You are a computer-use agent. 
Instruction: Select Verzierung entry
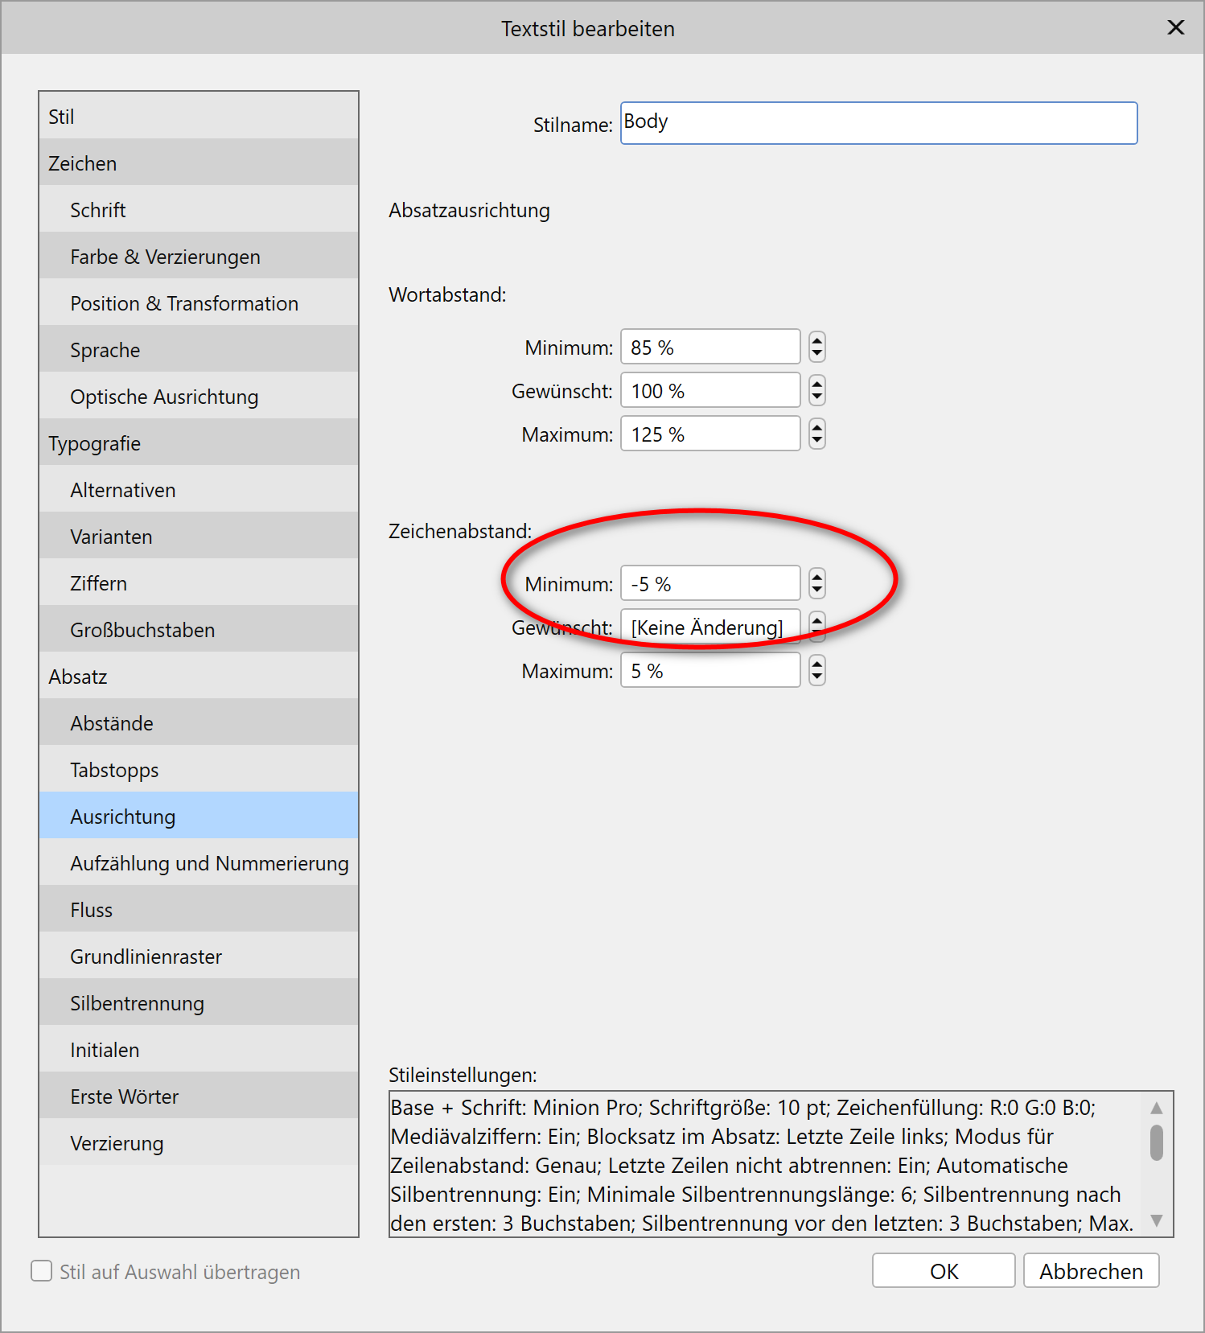pos(199,1142)
